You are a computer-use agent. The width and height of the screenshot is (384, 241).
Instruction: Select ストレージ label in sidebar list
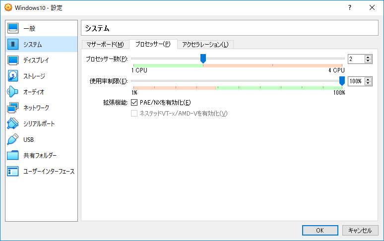[34, 76]
